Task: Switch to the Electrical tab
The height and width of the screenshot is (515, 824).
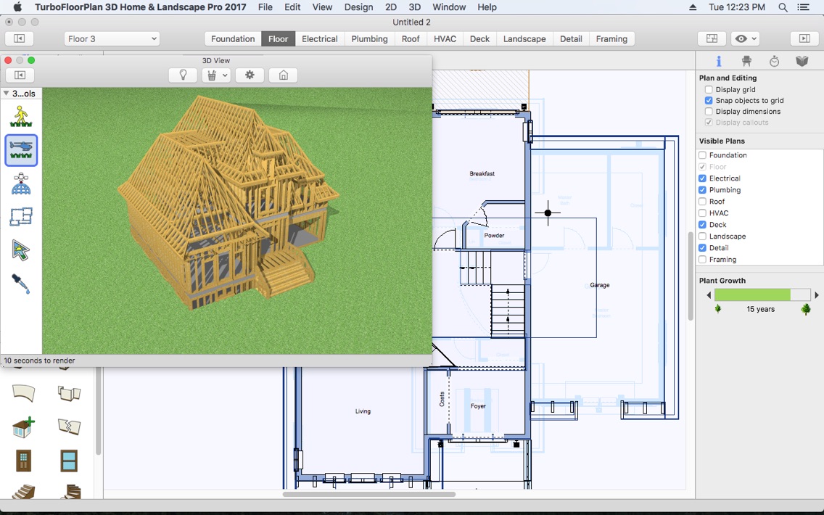Action: 319,38
